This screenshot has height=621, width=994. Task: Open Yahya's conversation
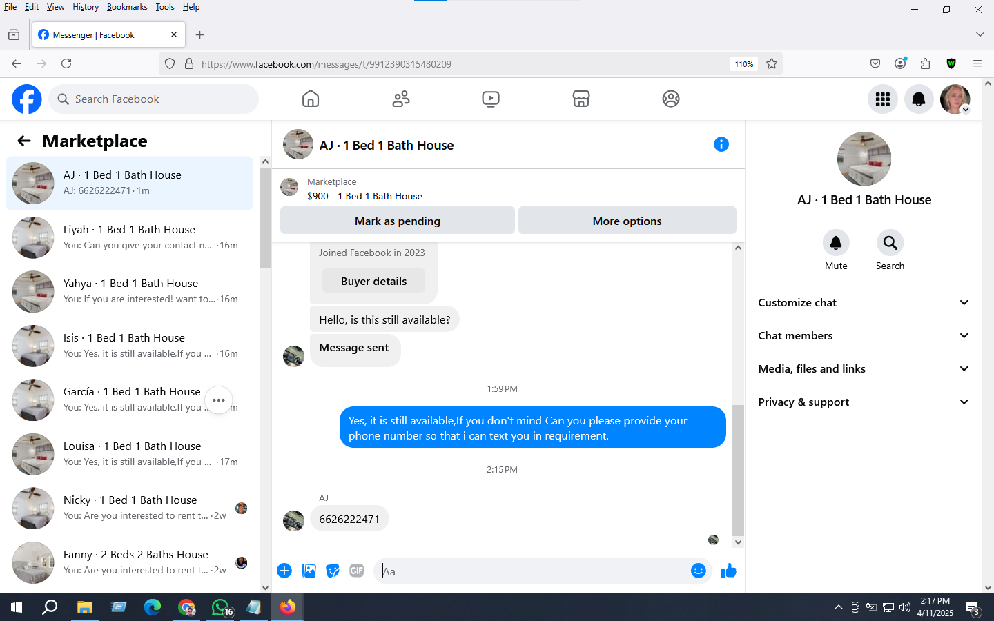tap(130, 291)
